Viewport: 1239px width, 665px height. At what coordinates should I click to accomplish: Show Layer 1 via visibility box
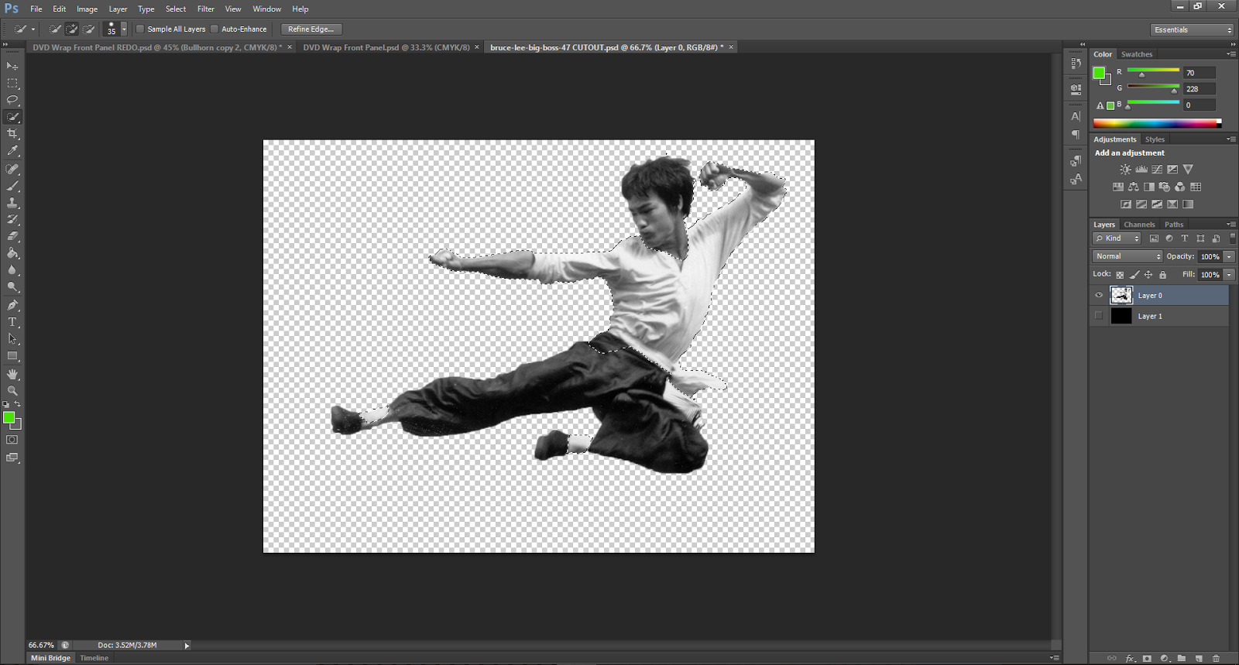click(1099, 316)
